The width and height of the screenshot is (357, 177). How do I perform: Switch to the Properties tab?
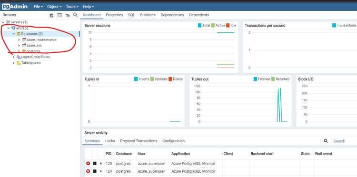[x=114, y=15]
